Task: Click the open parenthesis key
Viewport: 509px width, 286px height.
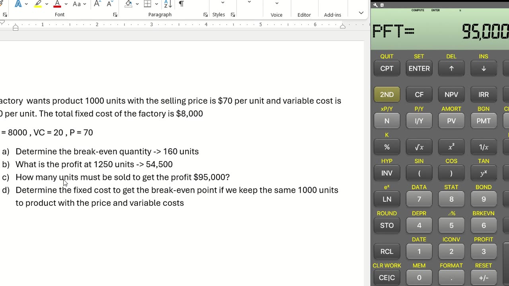Action: pyautogui.click(x=419, y=173)
